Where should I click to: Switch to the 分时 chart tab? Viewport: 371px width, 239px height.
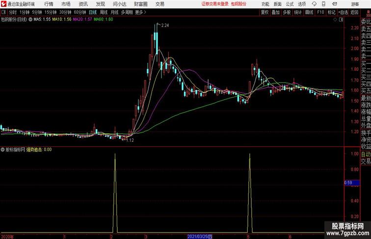click(13, 12)
